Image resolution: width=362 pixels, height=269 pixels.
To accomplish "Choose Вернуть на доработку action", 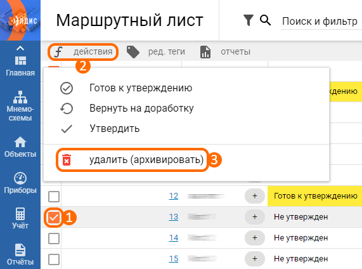I will pos(186,108).
